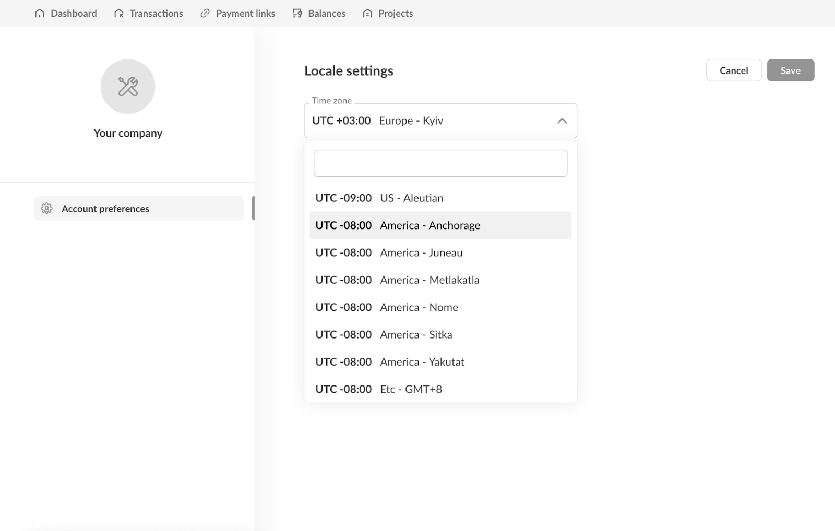
Task: Click the company avatar tools icon
Action: tap(128, 87)
